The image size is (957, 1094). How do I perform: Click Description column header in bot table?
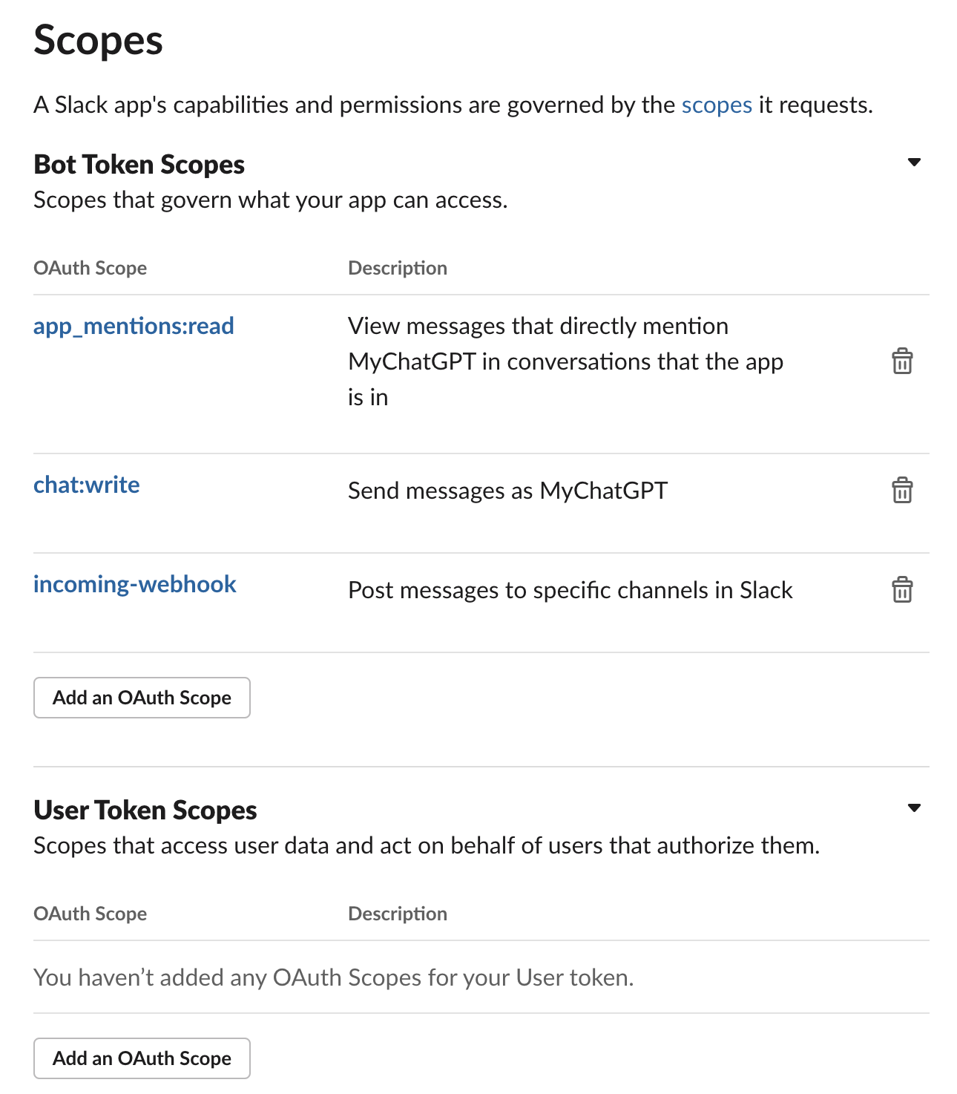tap(398, 268)
